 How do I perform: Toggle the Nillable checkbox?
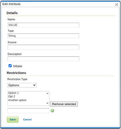[x=10, y=66]
